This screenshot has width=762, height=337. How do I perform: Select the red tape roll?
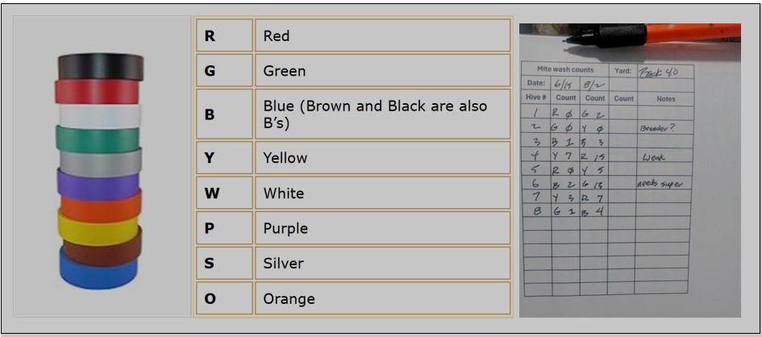tap(98, 91)
